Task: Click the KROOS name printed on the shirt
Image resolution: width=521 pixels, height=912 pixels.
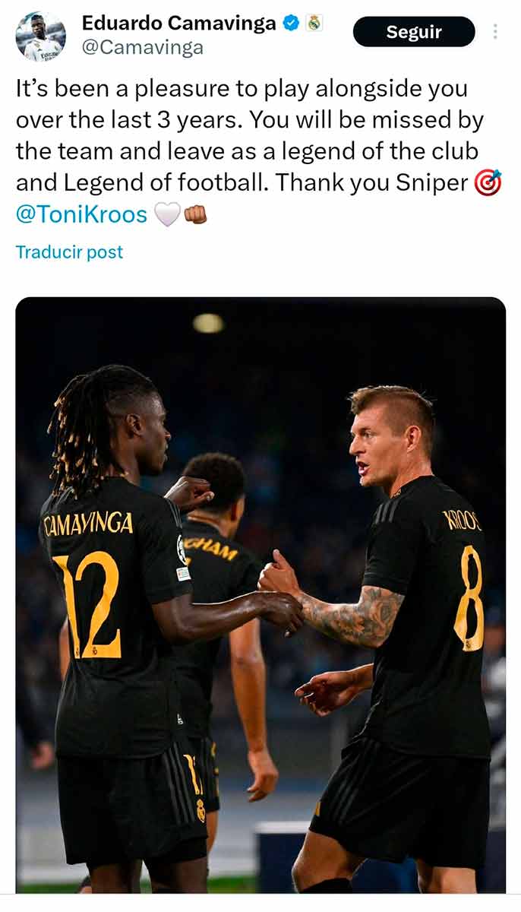Action: tap(462, 520)
